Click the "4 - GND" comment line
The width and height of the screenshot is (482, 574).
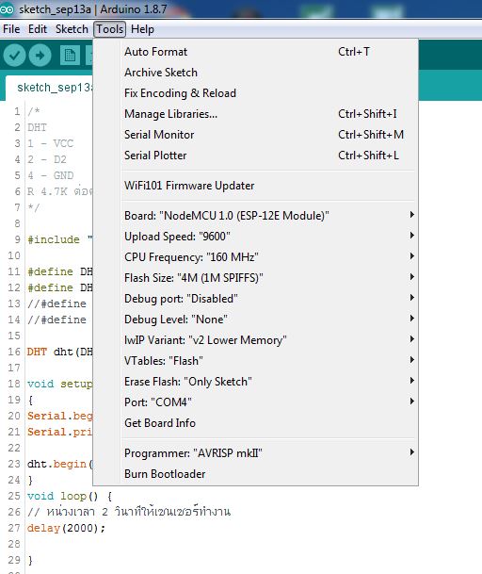tap(51, 175)
